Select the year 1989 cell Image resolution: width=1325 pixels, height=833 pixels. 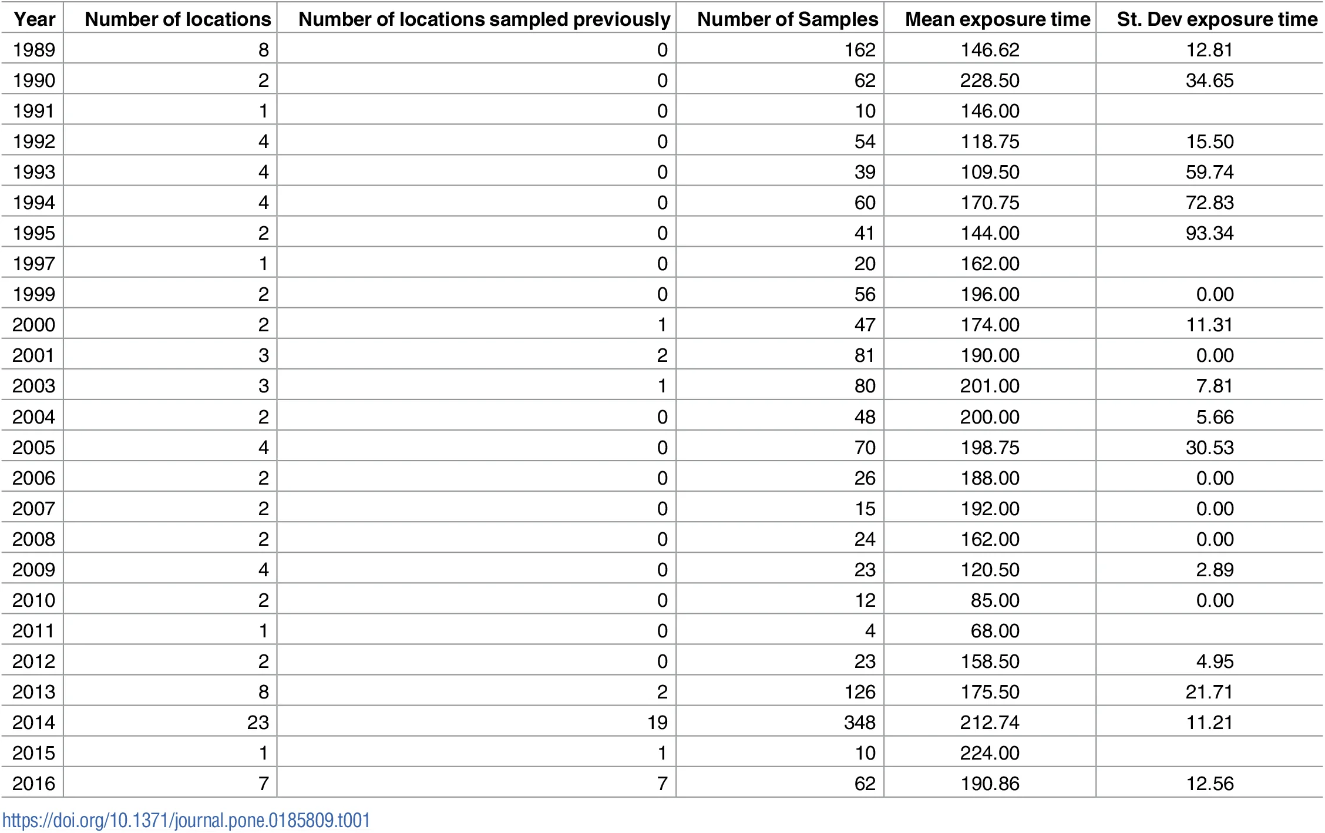pos(34,50)
